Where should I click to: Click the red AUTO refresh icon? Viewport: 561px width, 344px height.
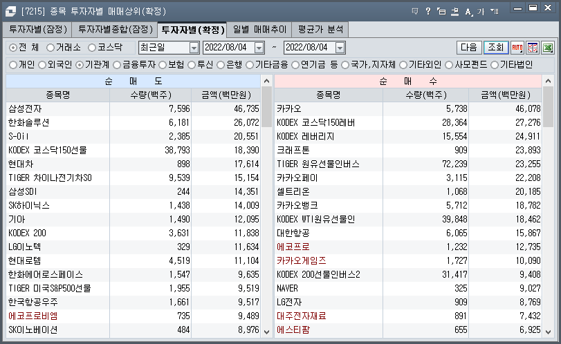[x=517, y=48]
